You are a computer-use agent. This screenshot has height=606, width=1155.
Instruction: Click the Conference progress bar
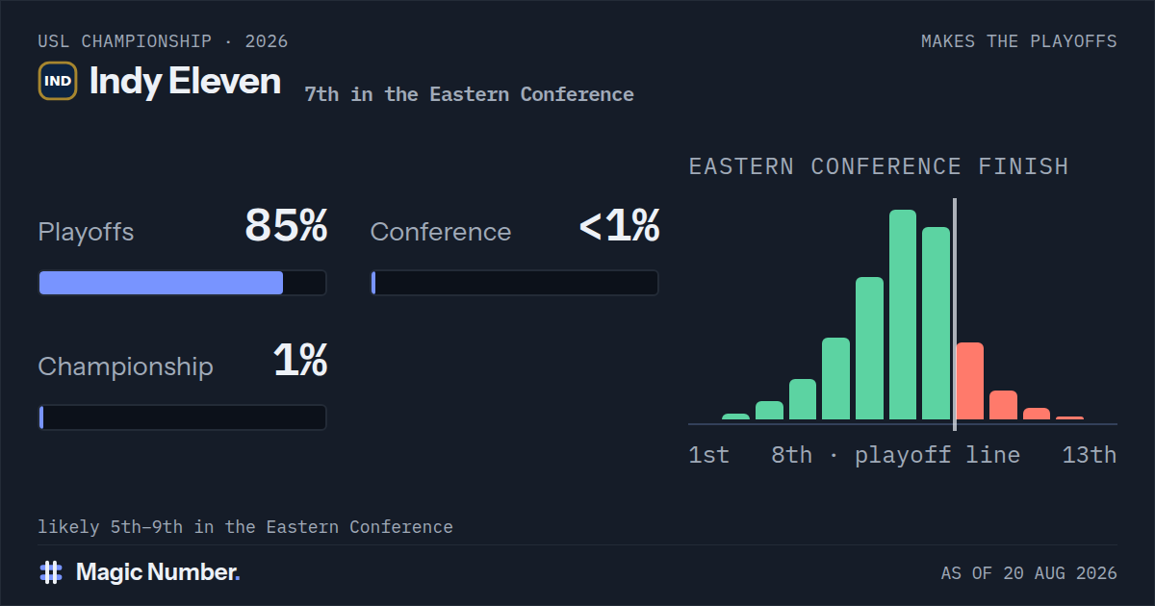(x=514, y=283)
